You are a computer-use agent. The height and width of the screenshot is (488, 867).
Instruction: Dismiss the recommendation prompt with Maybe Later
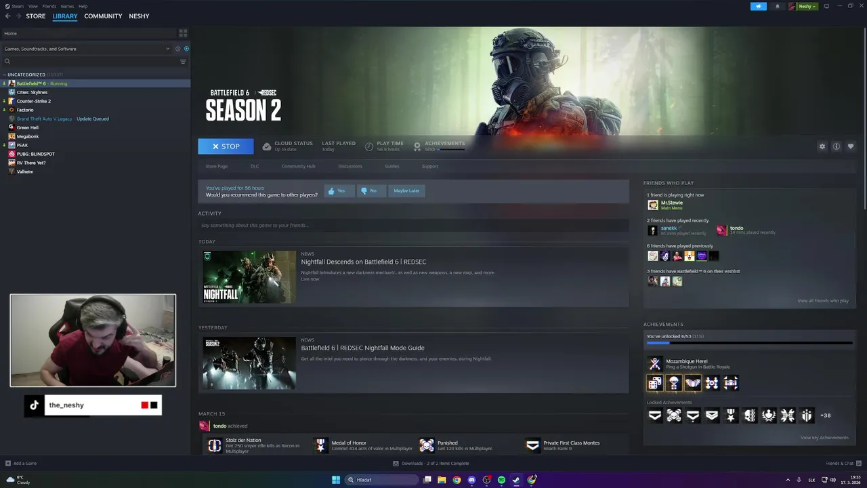point(406,190)
